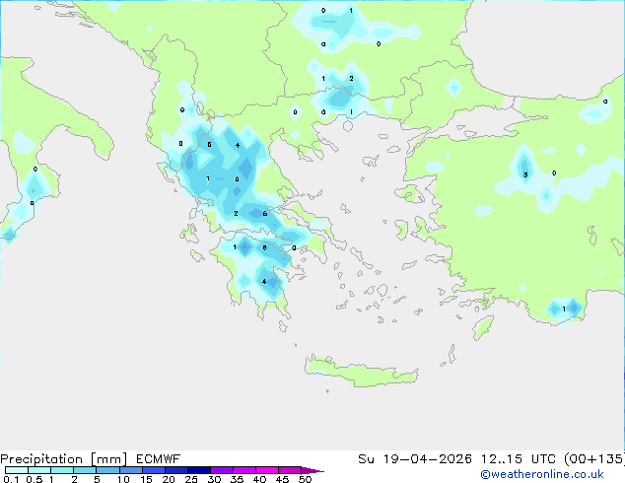Click the 0.1–0.5 mm palest legend swatch
The image size is (625, 483).
tap(17, 470)
